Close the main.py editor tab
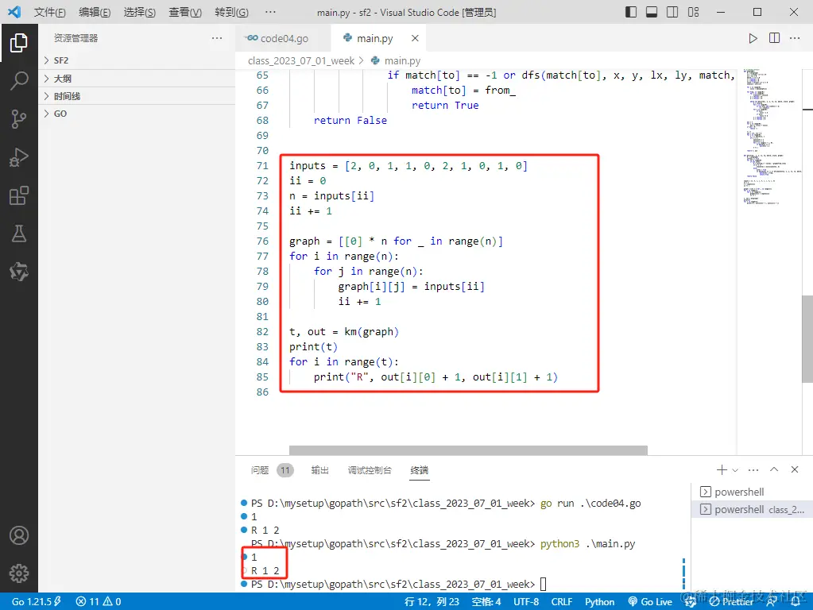 pyautogui.click(x=415, y=38)
